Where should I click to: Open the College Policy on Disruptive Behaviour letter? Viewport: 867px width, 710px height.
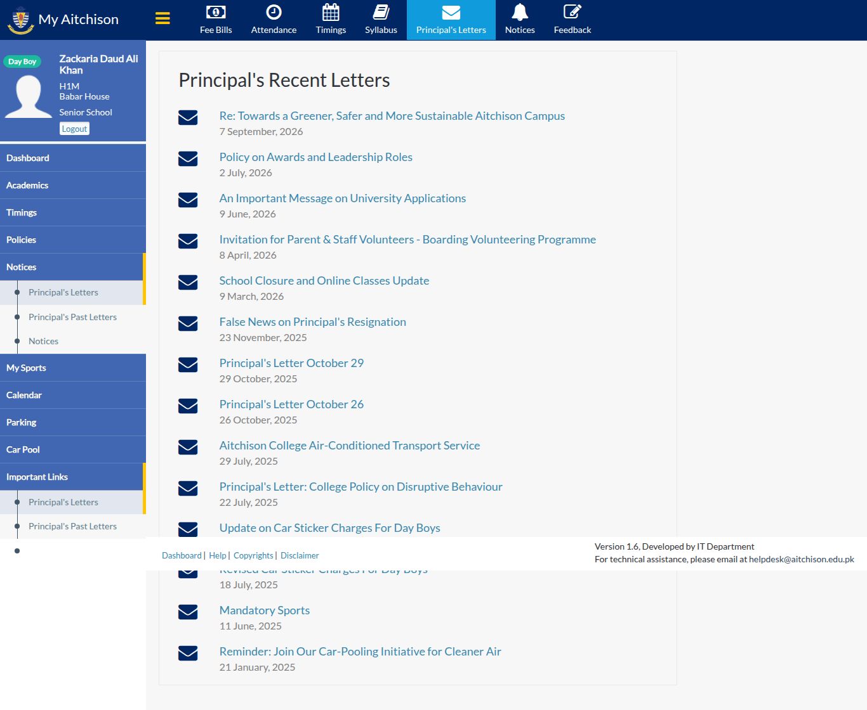coord(361,487)
